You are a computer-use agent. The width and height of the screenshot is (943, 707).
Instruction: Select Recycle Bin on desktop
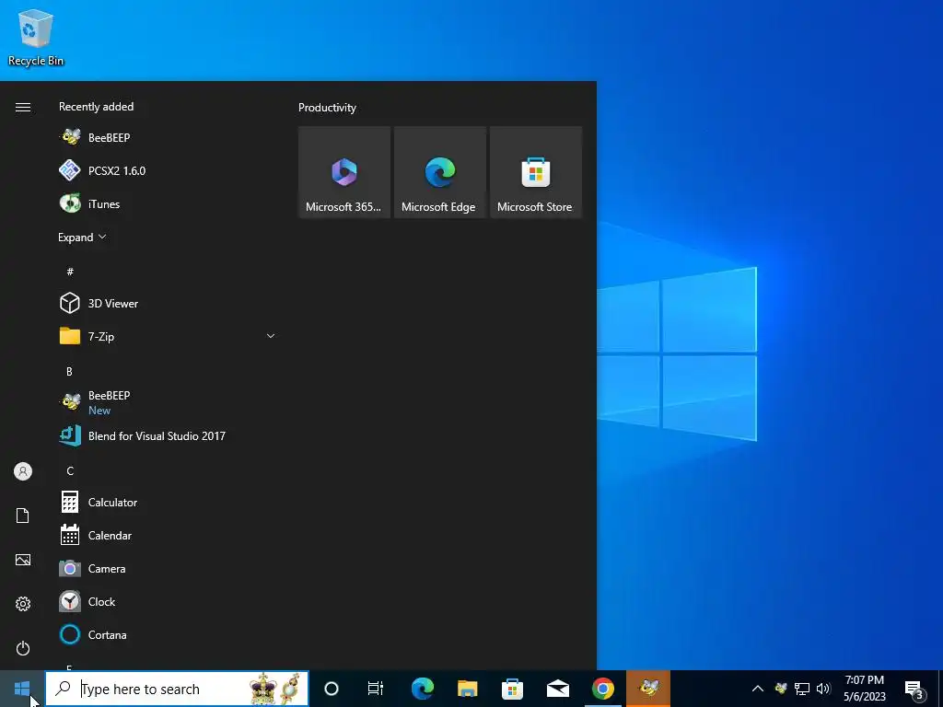point(36,37)
